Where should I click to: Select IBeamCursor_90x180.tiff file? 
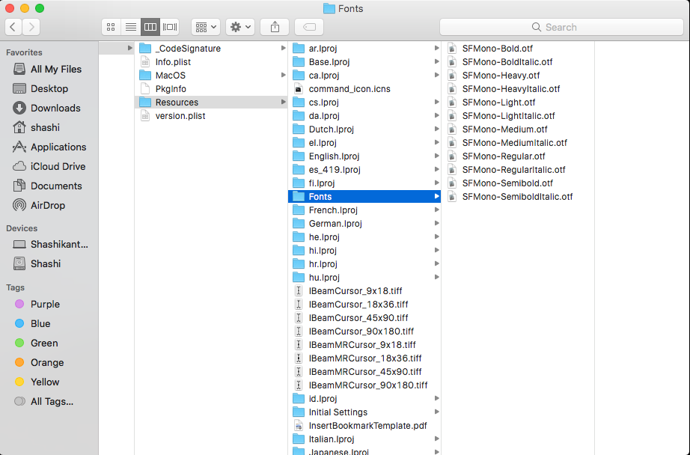tap(364, 332)
